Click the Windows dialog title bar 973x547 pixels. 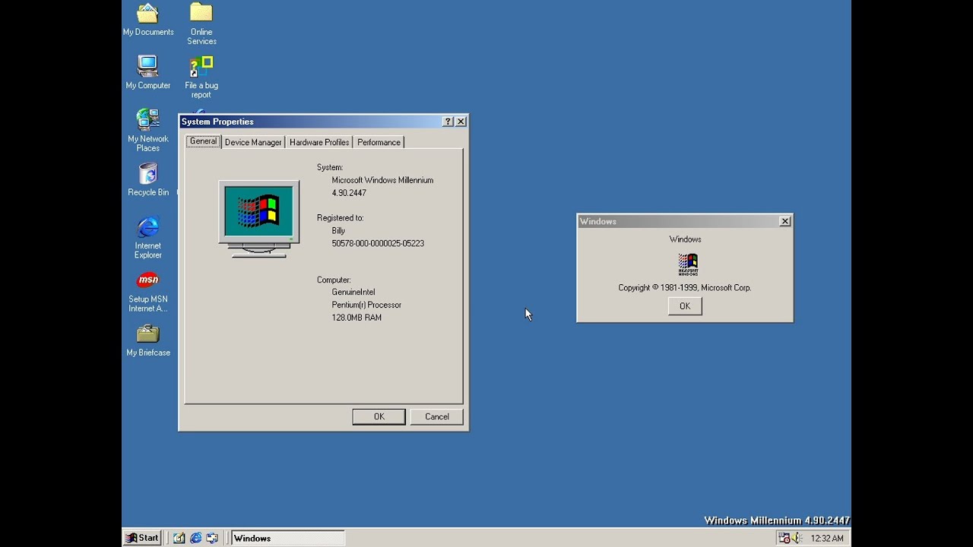[684, 221]
